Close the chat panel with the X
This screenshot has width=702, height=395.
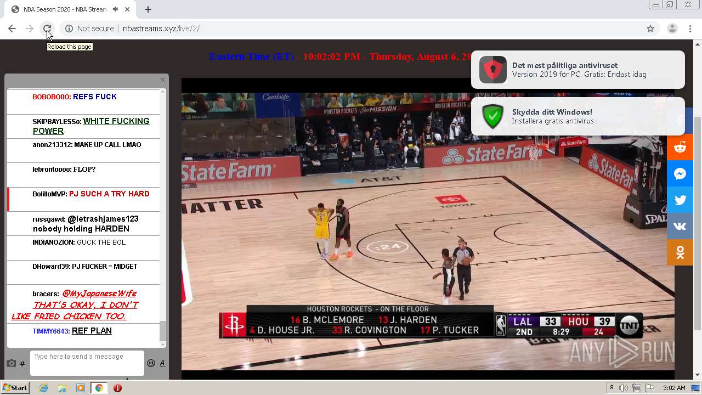coord(162,80)
